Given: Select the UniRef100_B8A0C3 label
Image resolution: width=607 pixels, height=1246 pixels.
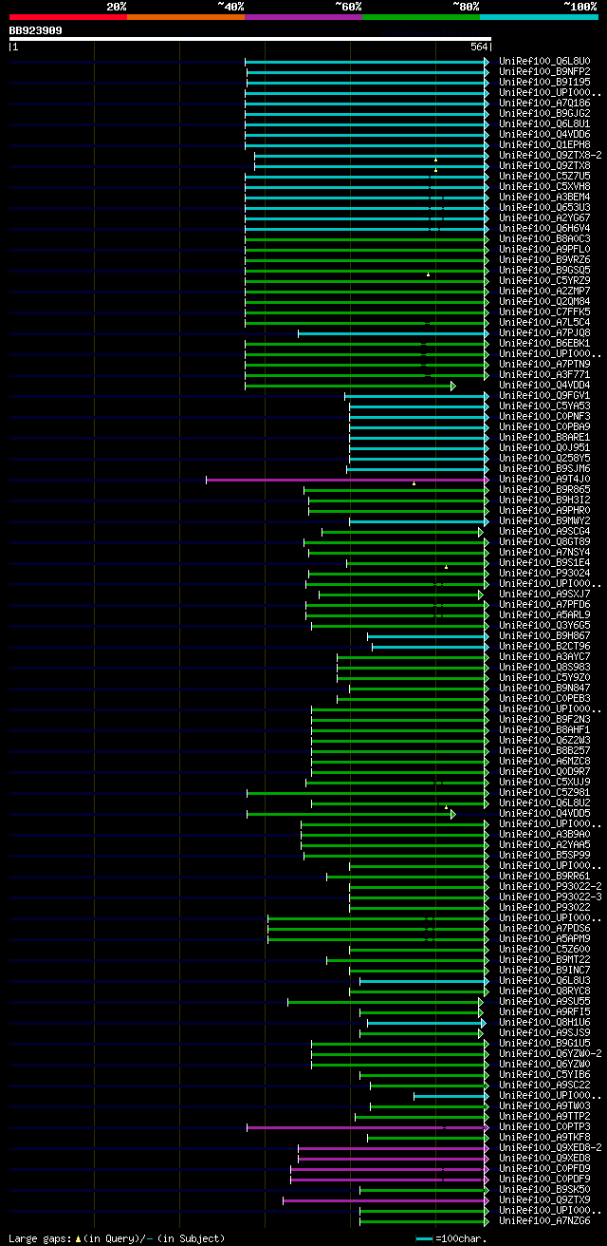Looking at the screenshot, I should pyautogui.click(x=544, y=239).
